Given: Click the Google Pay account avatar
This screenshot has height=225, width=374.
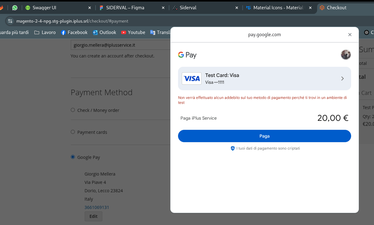Looking at the screenshot, I should [x=346, y=55].
